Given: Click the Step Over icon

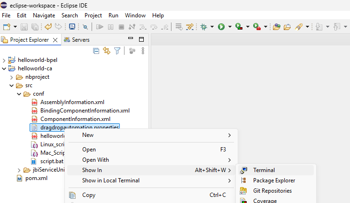Looking at the screenshot, I should [x=154, y=27].
